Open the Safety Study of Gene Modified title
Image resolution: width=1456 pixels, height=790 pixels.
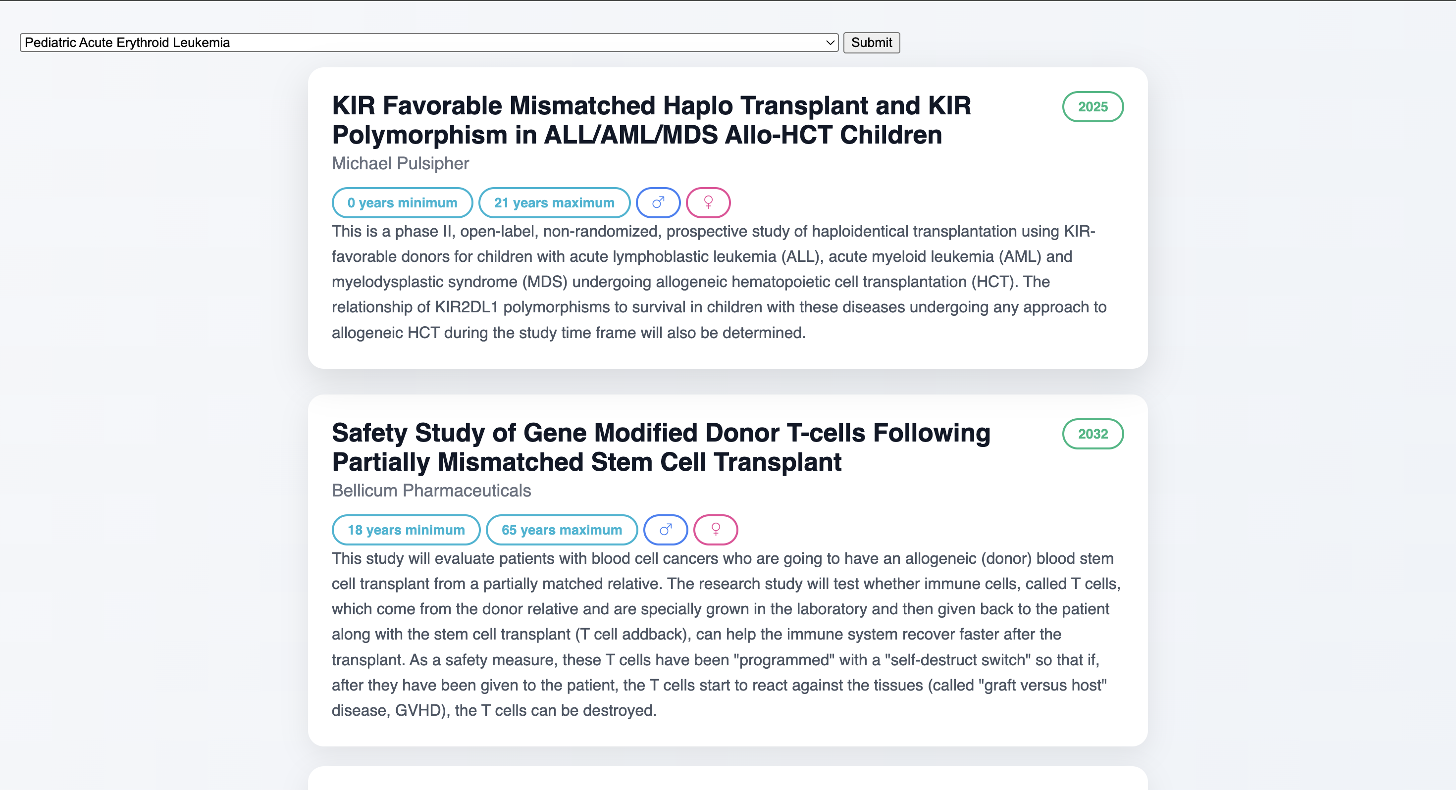pyautogui.click(x=661, y=447)
